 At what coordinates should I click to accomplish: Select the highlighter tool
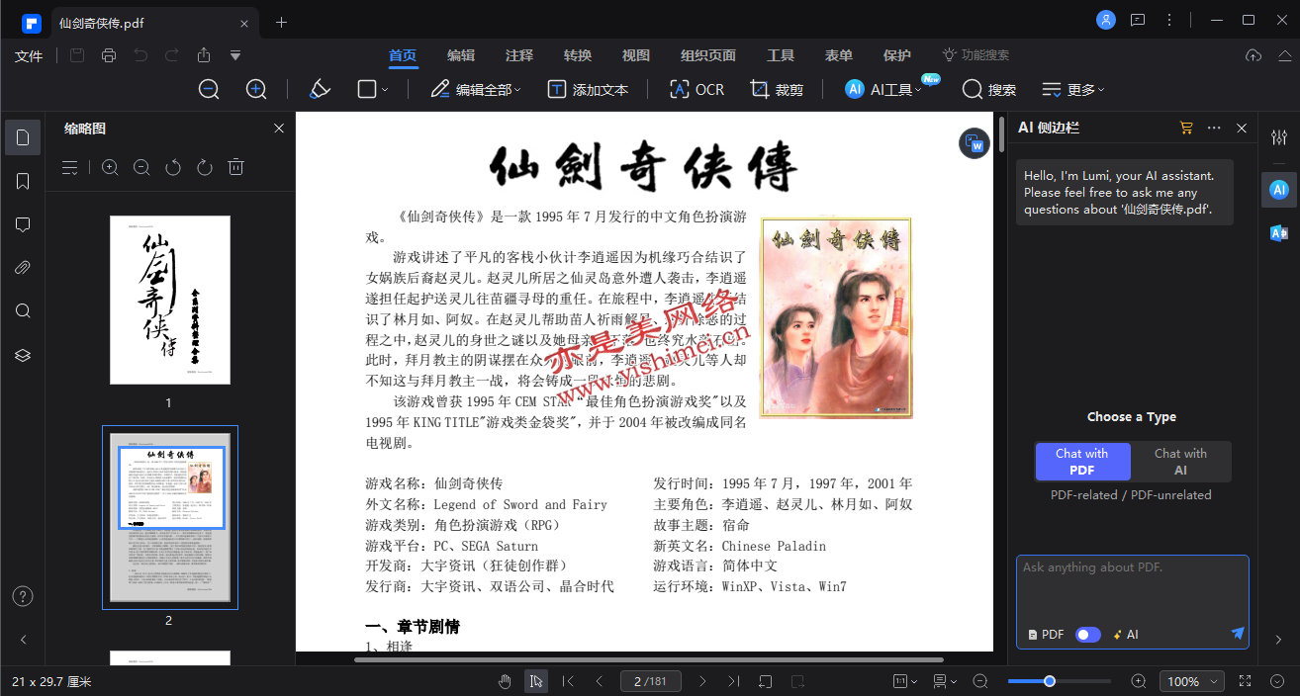(x=319, y=89)
